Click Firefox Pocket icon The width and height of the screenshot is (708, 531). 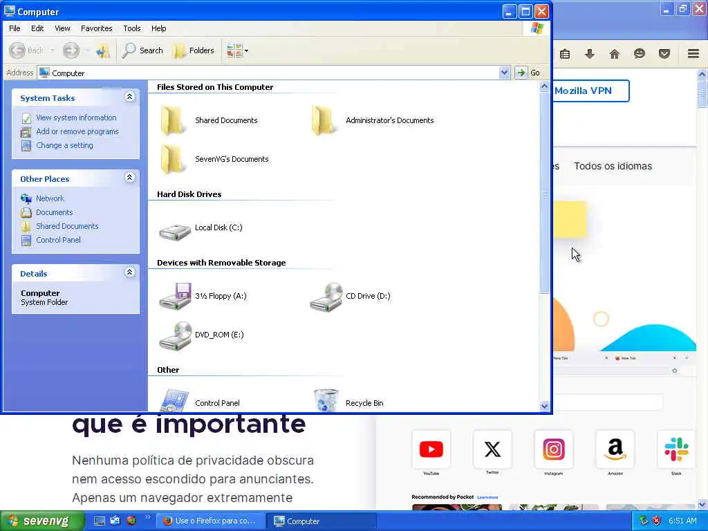pos(664,54)
